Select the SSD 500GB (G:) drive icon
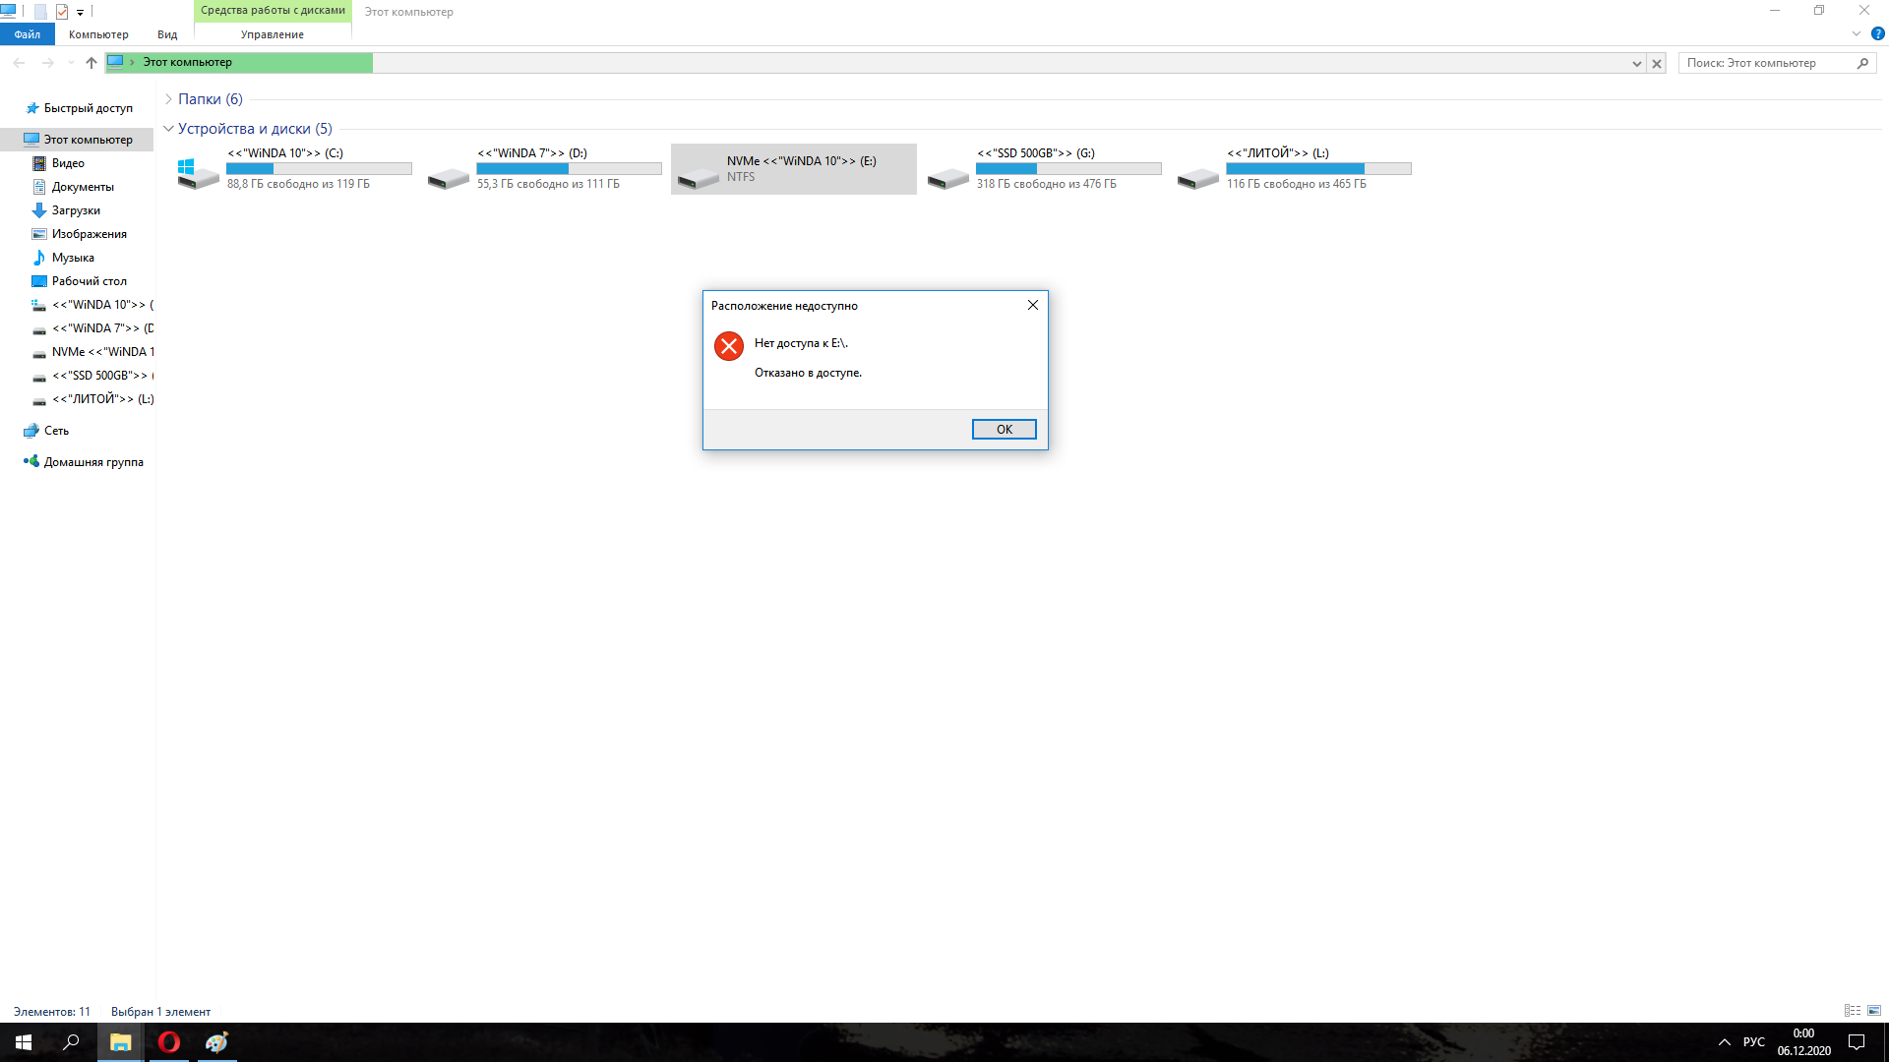Screen dimensions: 1889x1062 point(947,177)
